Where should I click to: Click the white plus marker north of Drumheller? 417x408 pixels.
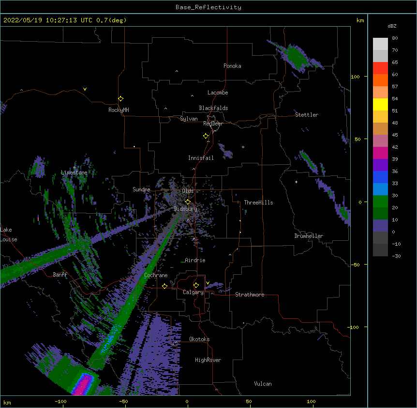click(x=296, y=182)
